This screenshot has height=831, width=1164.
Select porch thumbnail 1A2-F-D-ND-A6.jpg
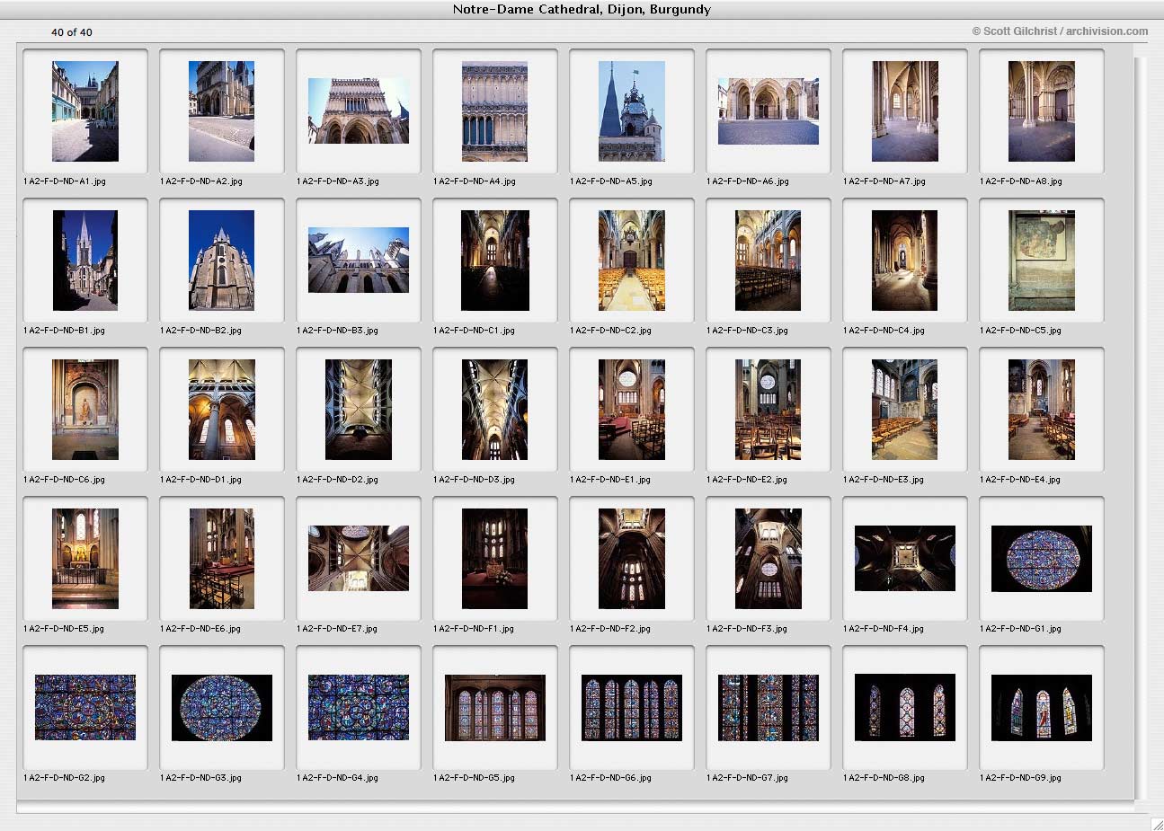(x=769, y=111)
